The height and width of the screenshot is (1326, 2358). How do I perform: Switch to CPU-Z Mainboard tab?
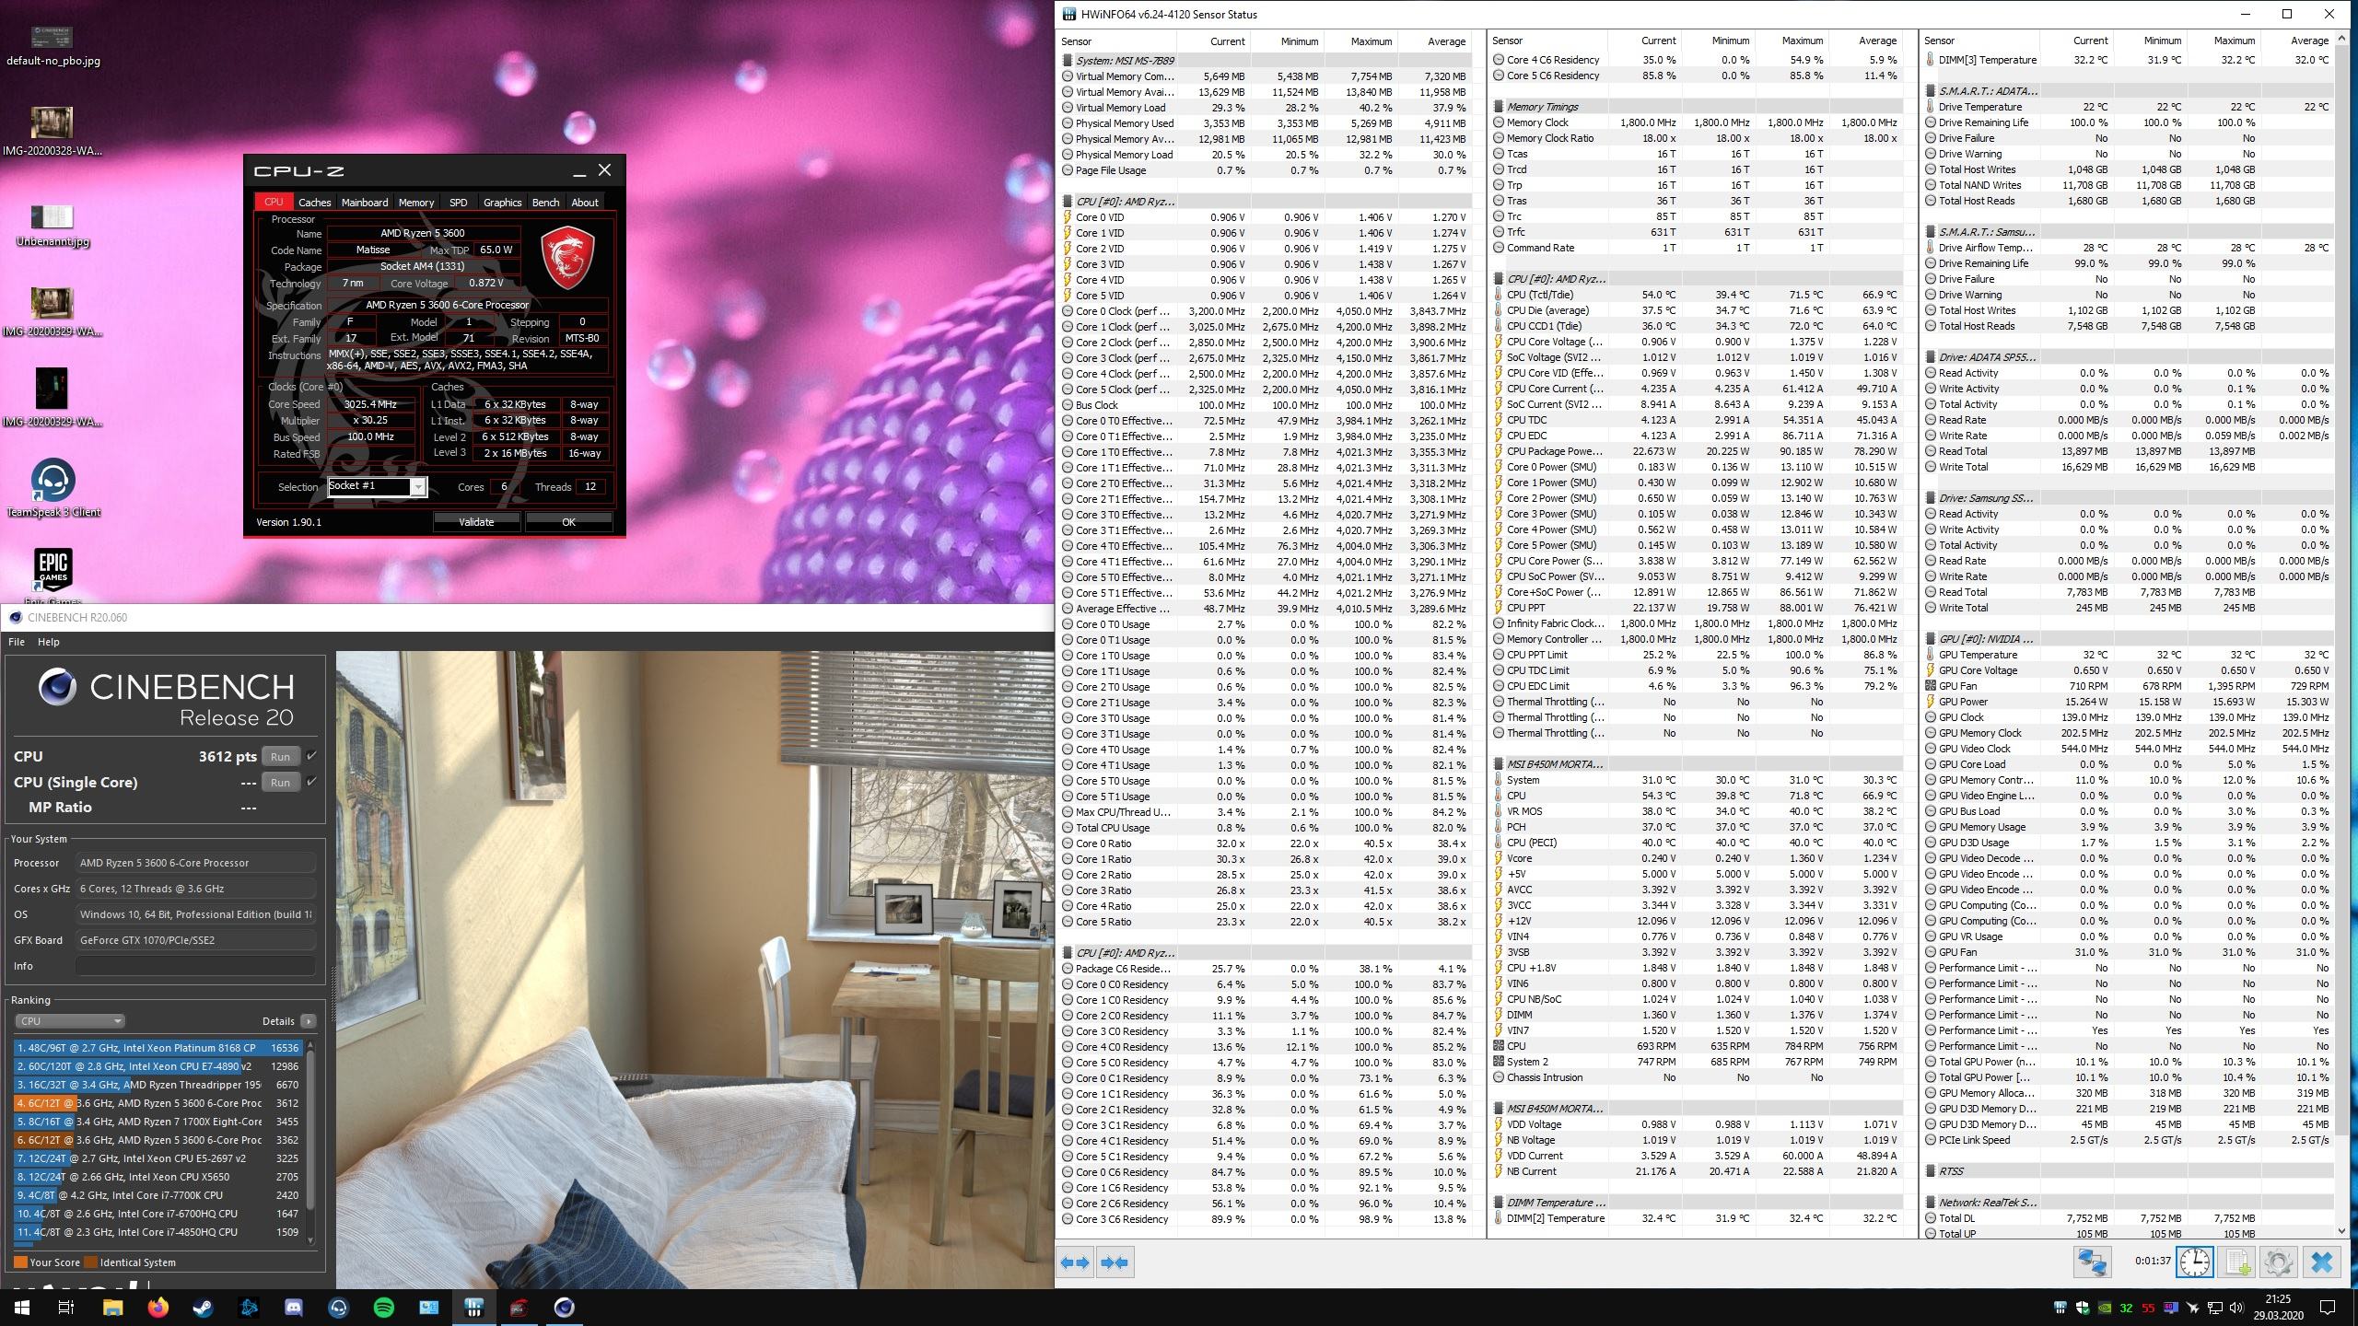365,202
